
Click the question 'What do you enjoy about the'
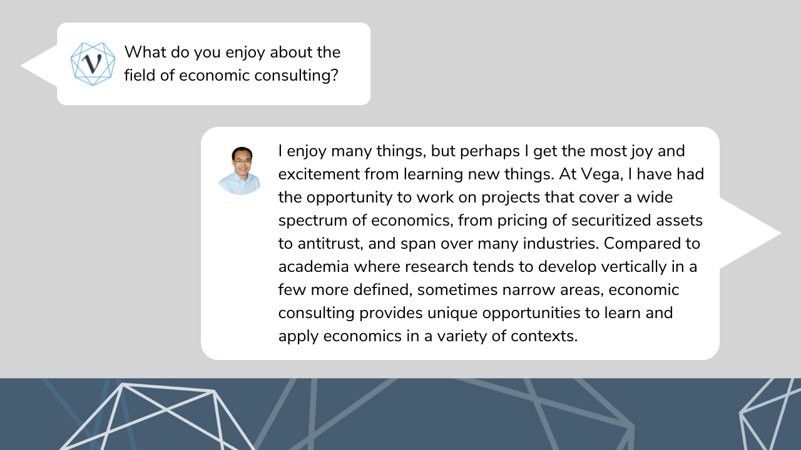click(232, 52)
